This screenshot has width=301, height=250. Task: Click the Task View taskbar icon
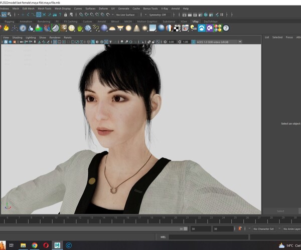(x=12, y=245)
